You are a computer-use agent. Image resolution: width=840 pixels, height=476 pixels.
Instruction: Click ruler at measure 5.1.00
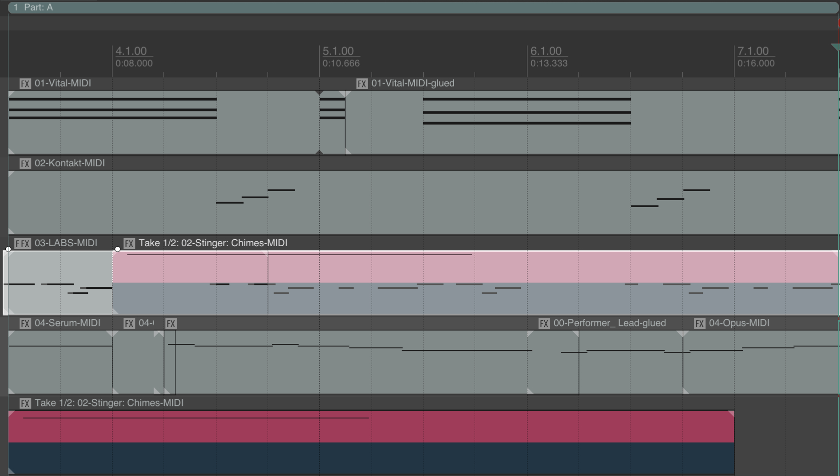pos(338,51)
